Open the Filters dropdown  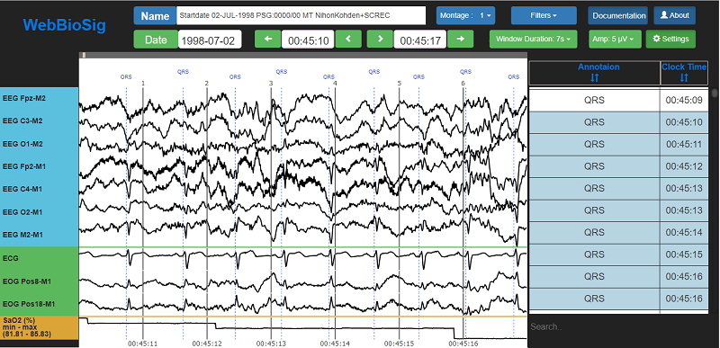point(544,15)
